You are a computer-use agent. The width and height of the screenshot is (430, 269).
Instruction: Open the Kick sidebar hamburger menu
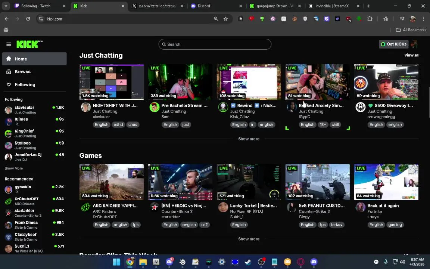(9, 44)
